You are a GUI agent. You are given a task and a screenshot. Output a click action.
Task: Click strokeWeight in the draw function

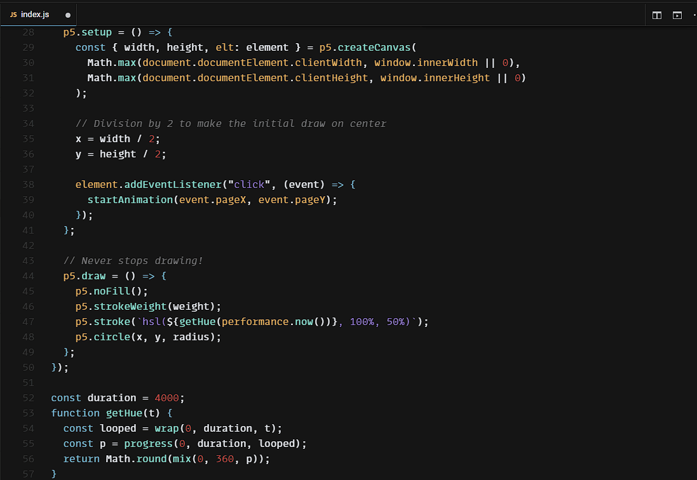click(133, 306)
